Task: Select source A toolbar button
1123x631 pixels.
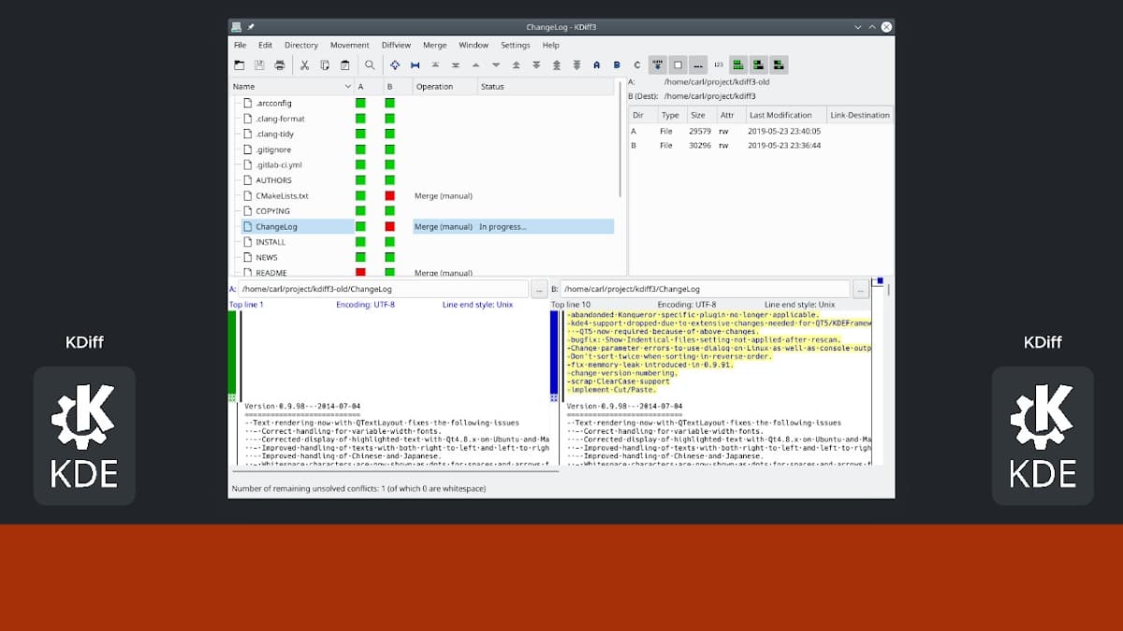Action: pos(596,65)
